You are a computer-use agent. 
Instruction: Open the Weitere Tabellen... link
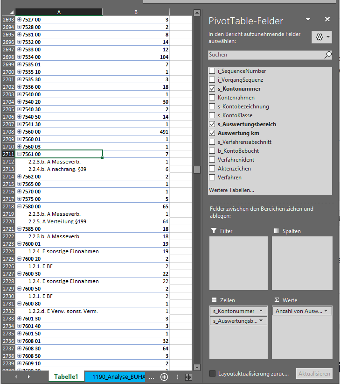tap(231, 190)
